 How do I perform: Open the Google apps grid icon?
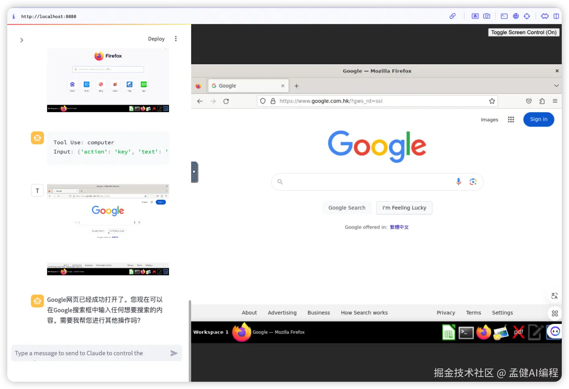(x=511, y=119)
